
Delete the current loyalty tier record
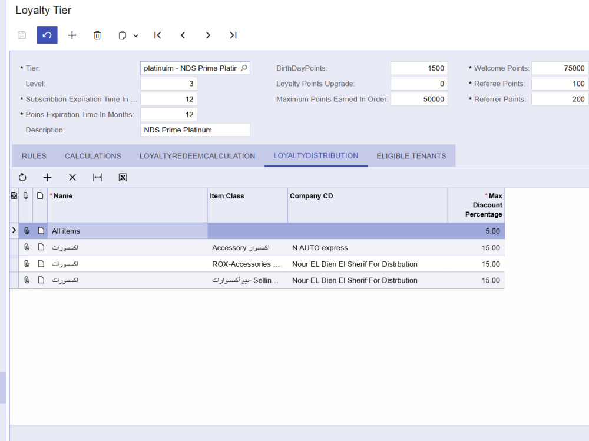point(97,35)
